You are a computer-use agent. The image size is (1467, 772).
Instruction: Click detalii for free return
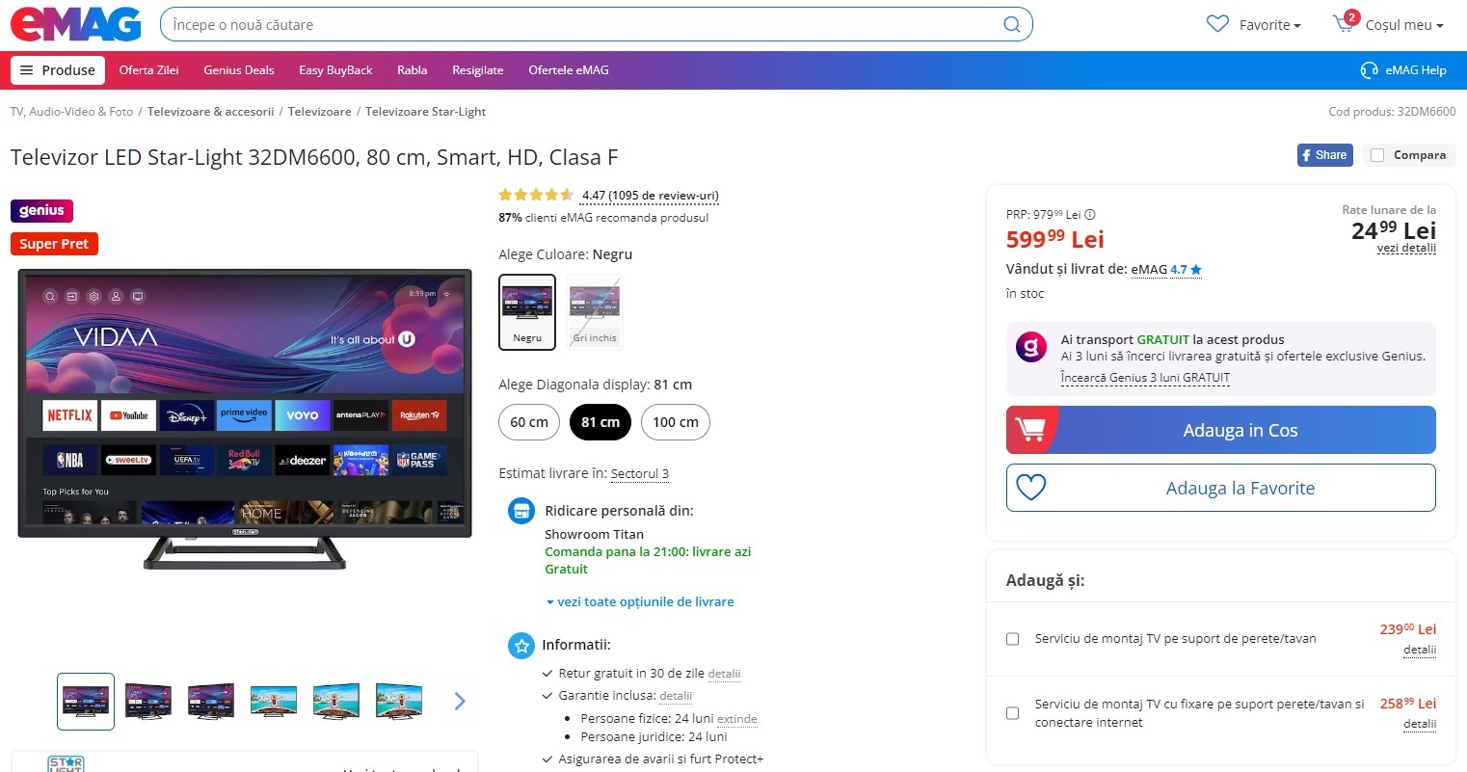724,674
